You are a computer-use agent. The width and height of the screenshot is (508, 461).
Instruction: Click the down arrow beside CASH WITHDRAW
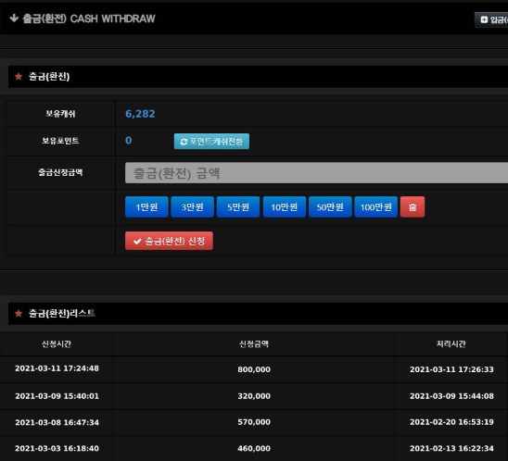click(14, 19)
